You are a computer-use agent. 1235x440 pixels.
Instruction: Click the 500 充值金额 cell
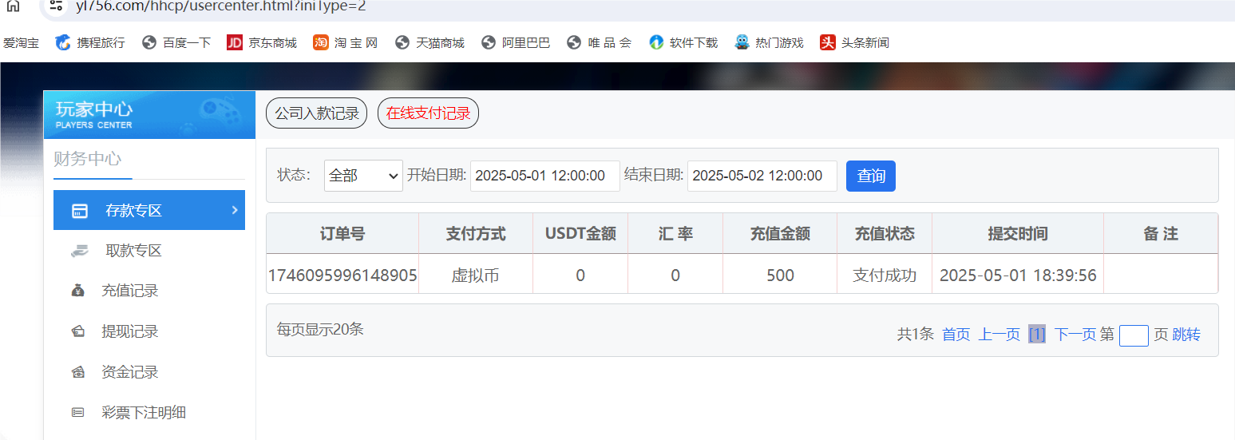(780, 275)
